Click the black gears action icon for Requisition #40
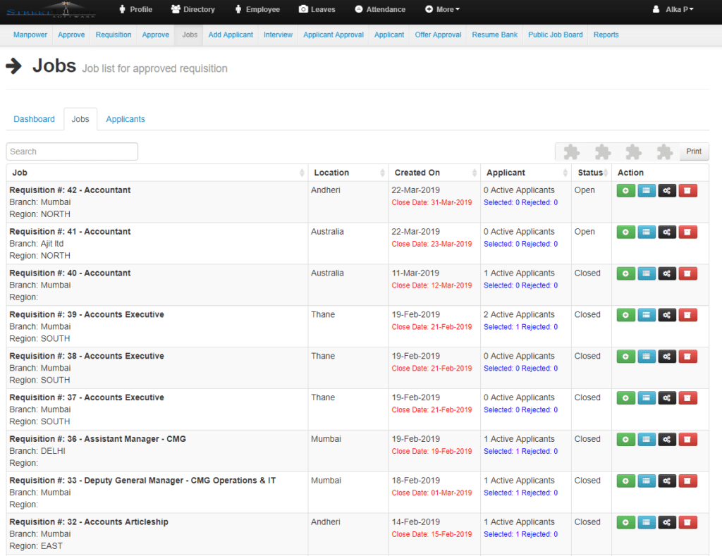The image size is (722, 556). pyautogui.click(x=667, y=273)
